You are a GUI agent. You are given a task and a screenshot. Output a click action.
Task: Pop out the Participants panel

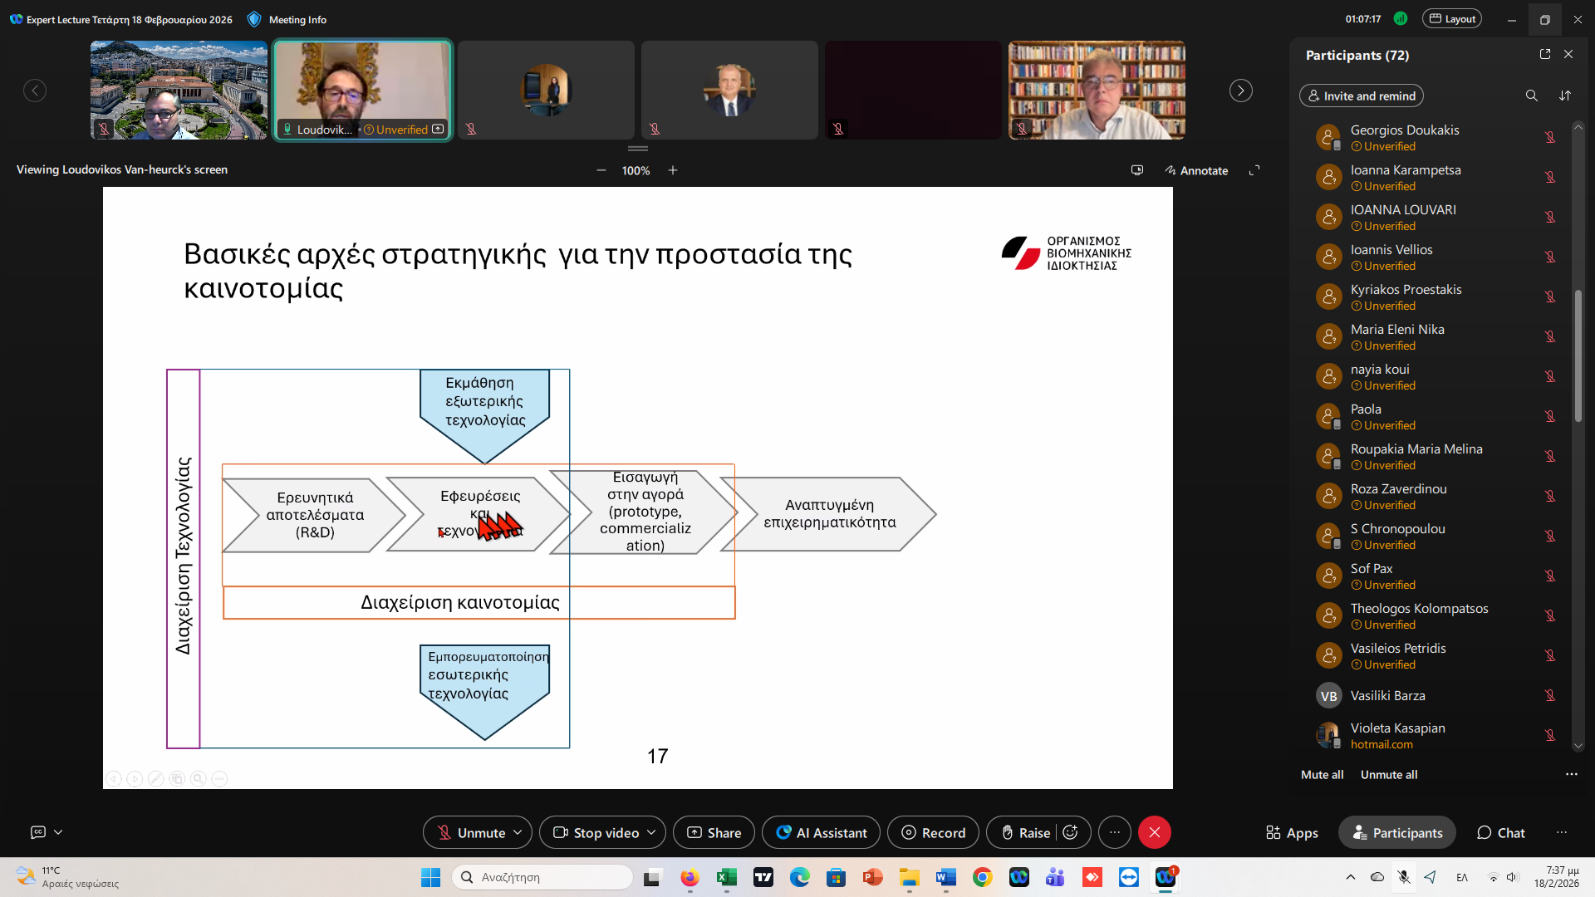coord(1545,54)
